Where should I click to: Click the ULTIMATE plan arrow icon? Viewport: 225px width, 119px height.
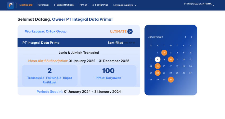(x=130, y=31)
